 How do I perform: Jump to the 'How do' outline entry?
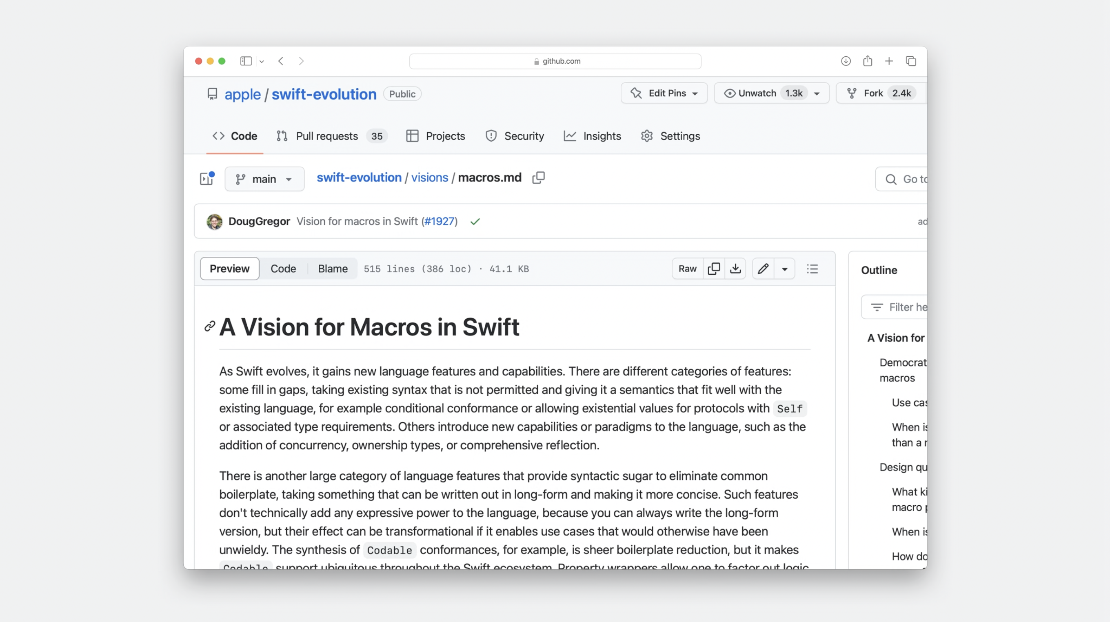909,556
